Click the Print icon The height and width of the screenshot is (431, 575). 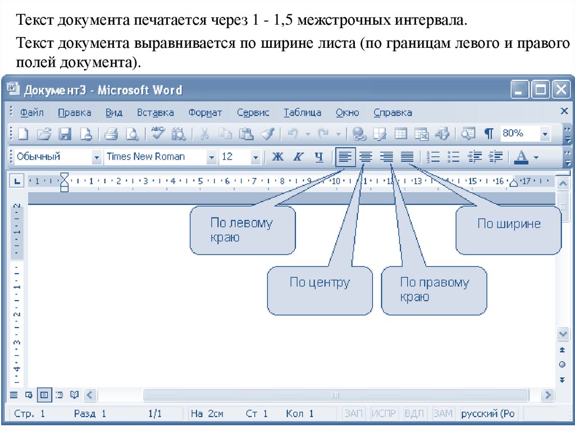(111, 134)
